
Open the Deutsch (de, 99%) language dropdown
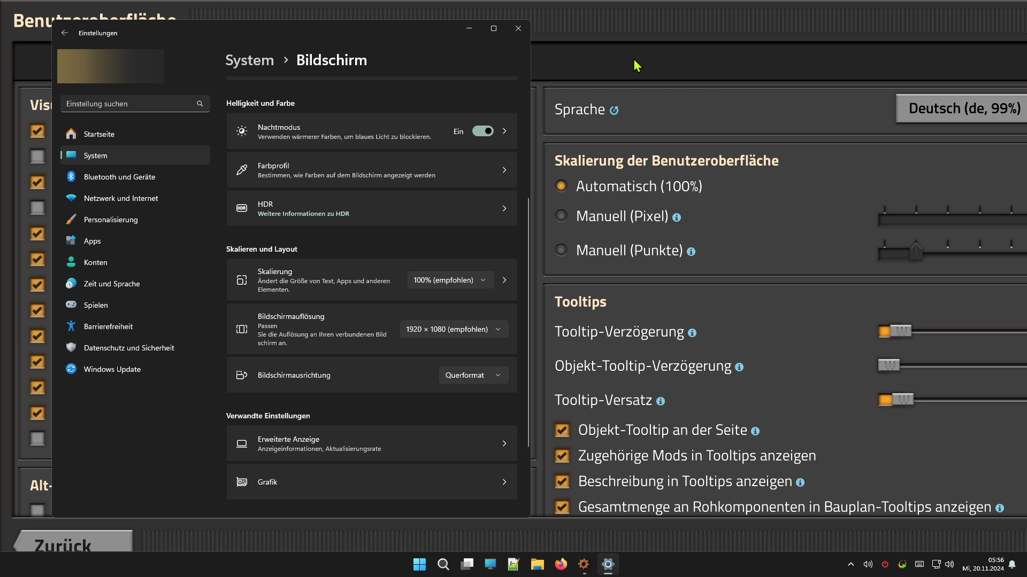962,109
